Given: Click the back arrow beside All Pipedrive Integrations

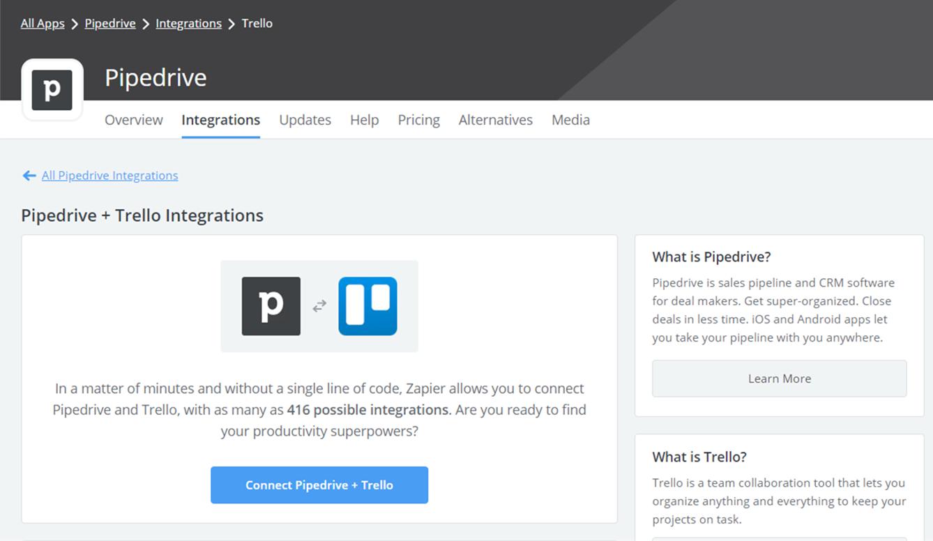Looking at the screenshot, I should pos(29,176).
